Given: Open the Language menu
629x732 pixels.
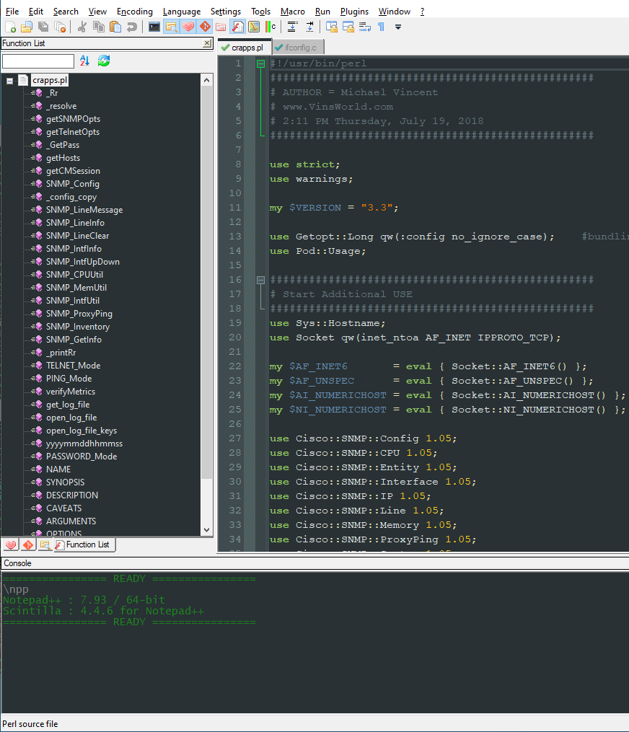Looking at the screenshot, I should [x=182, y=12].
